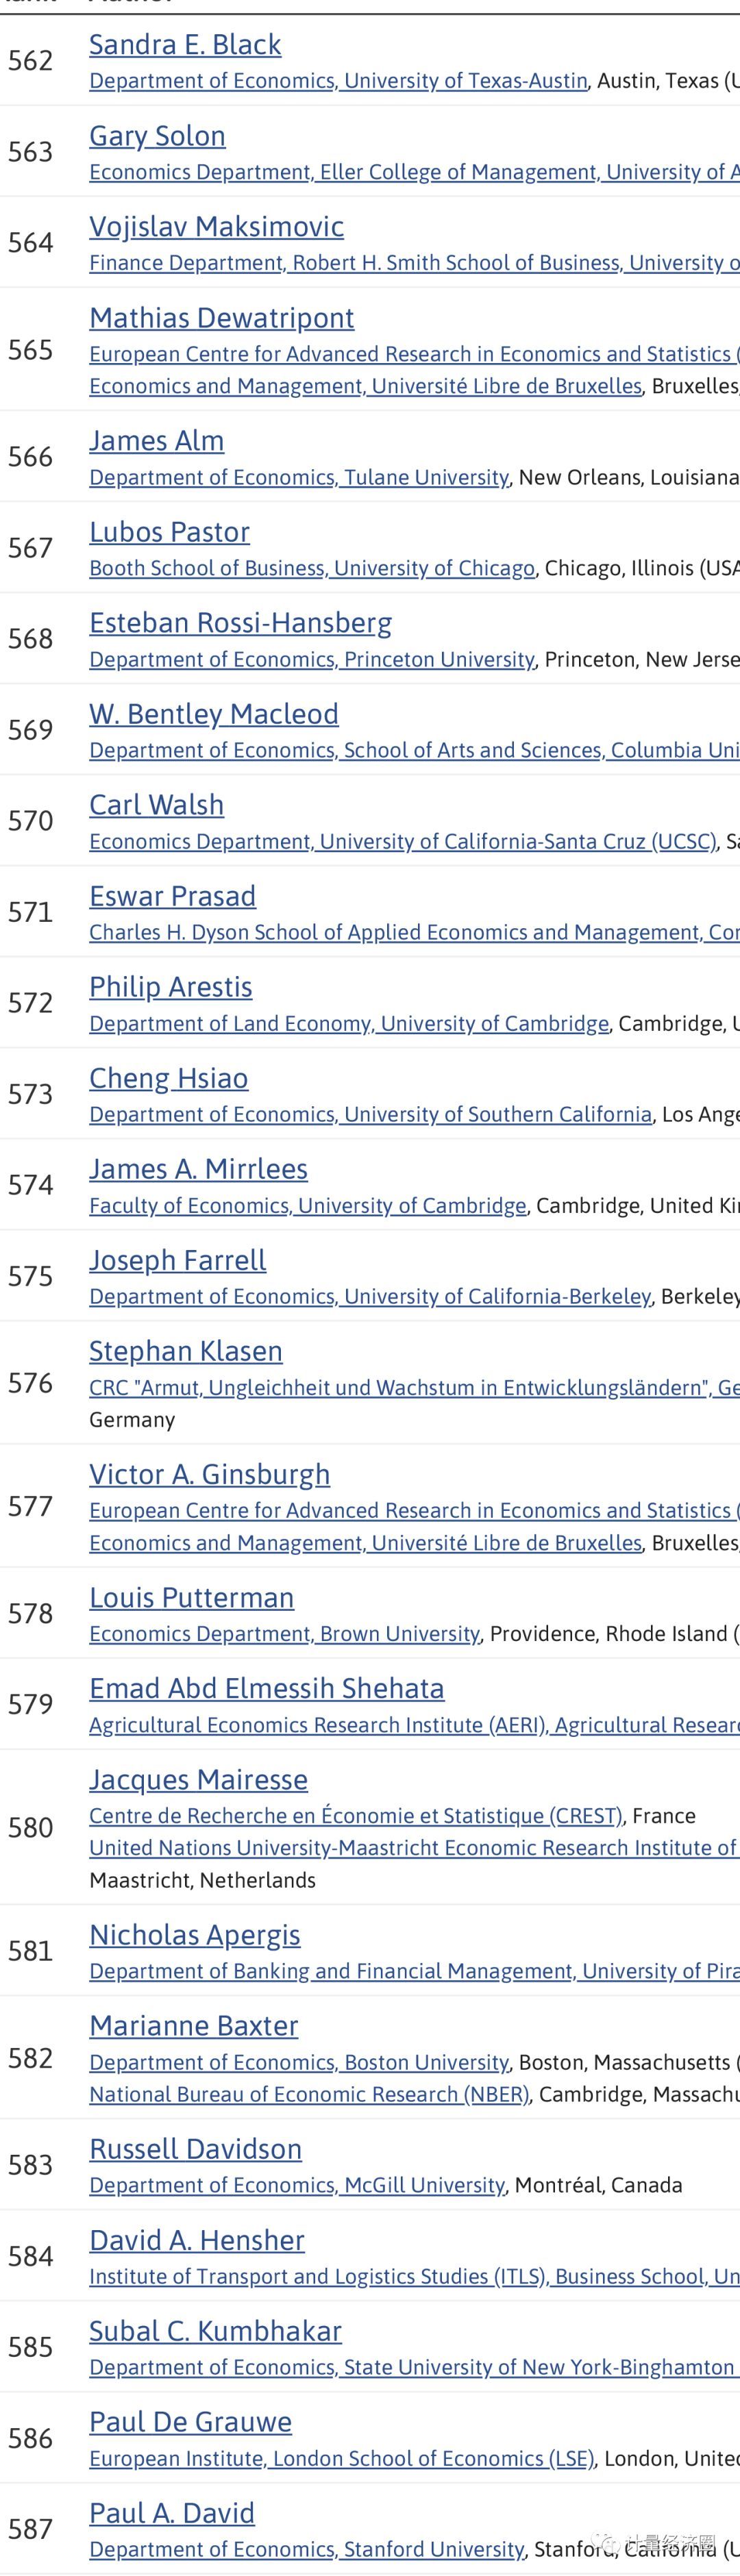Open Department of Economics, Tulane University link
740x2576 pixels.
[298, 478]
